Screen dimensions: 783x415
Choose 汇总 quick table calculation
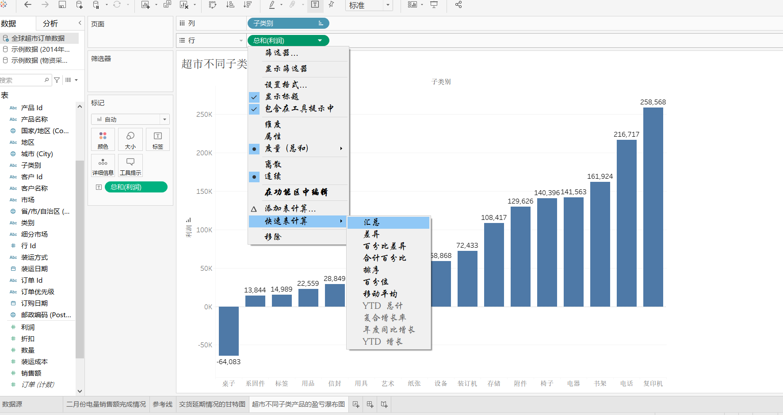(389, 223)
